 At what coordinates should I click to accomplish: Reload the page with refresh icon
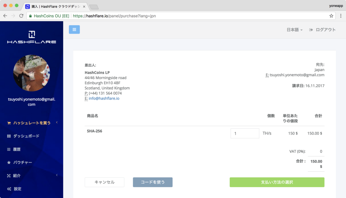pyautogui.click(x=21, y=16)
